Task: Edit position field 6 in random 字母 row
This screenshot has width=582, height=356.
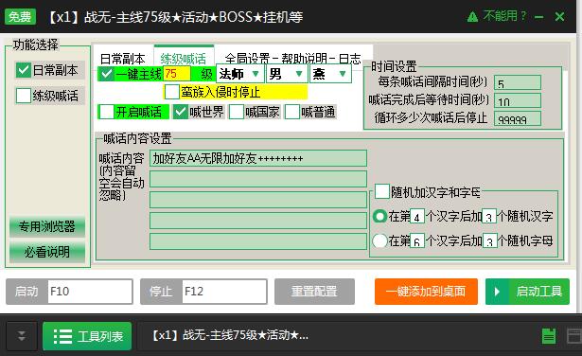Action: click(x=416, y=240)
